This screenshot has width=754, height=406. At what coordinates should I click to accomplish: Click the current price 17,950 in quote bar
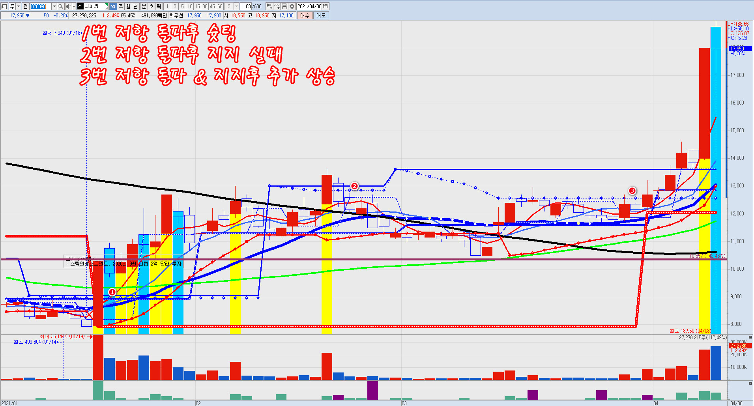click(17, 15)
